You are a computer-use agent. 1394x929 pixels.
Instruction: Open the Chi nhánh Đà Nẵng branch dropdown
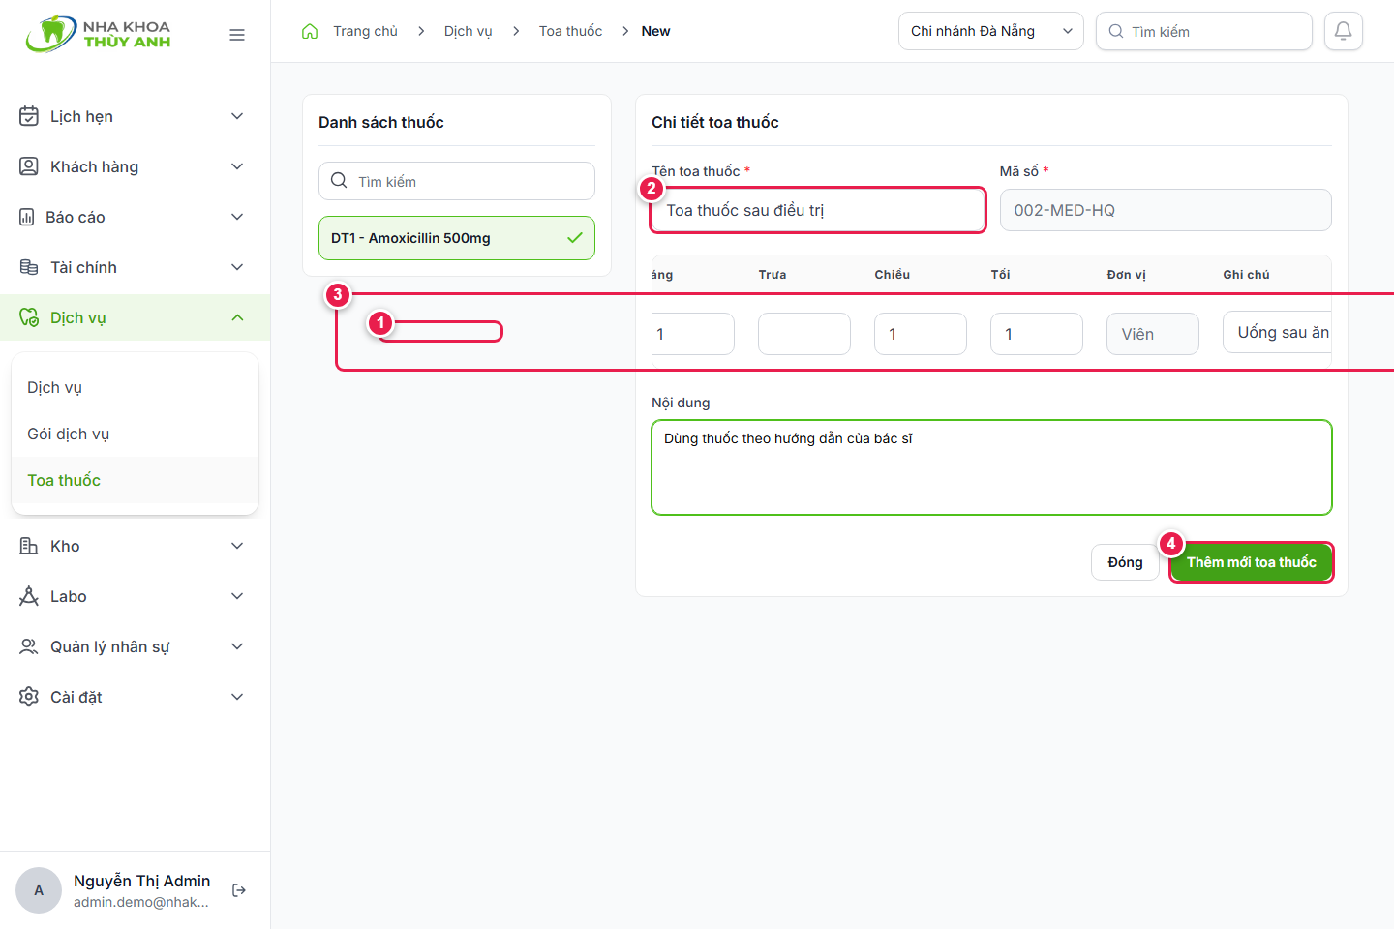click(991, 31)
